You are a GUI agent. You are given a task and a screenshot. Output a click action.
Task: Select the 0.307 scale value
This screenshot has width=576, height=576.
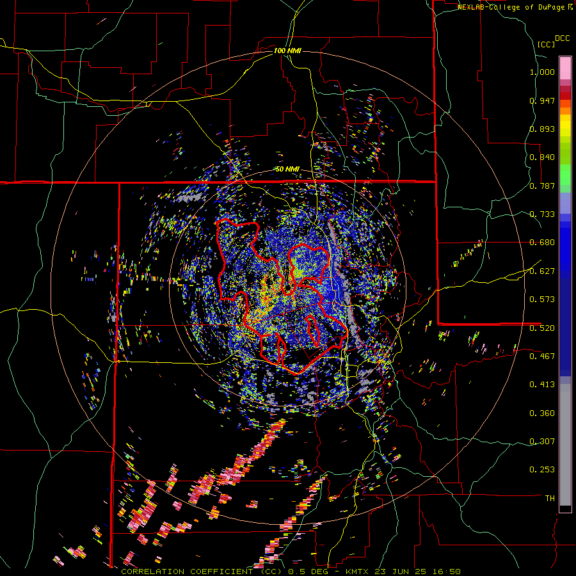(x=542, y=442)
